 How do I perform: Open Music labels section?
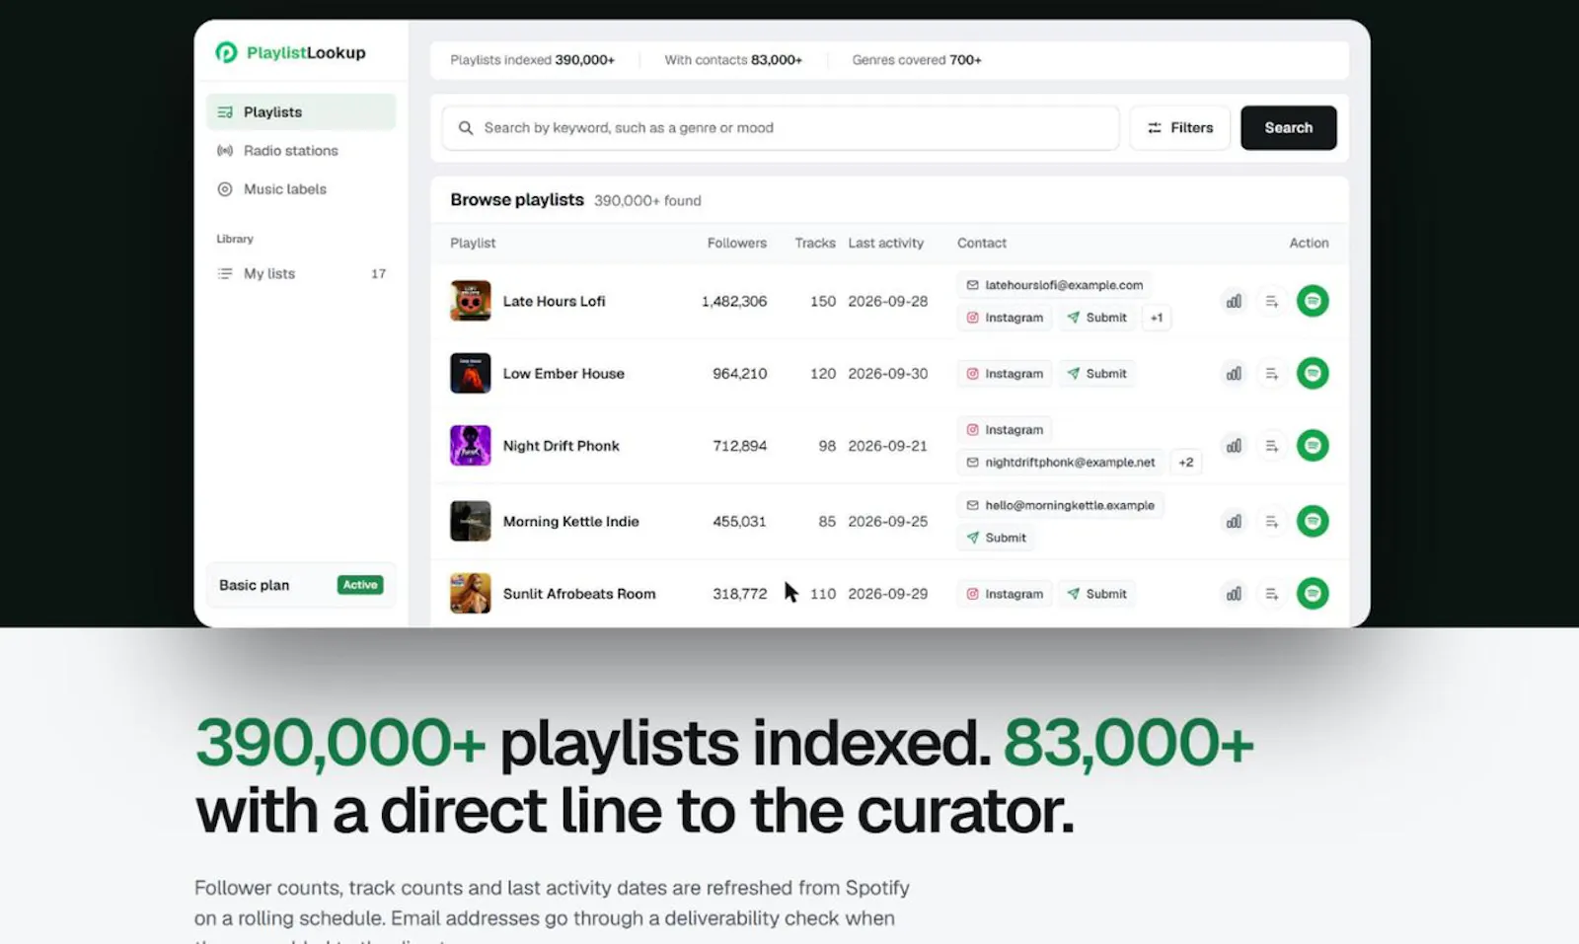pos(301,188)
